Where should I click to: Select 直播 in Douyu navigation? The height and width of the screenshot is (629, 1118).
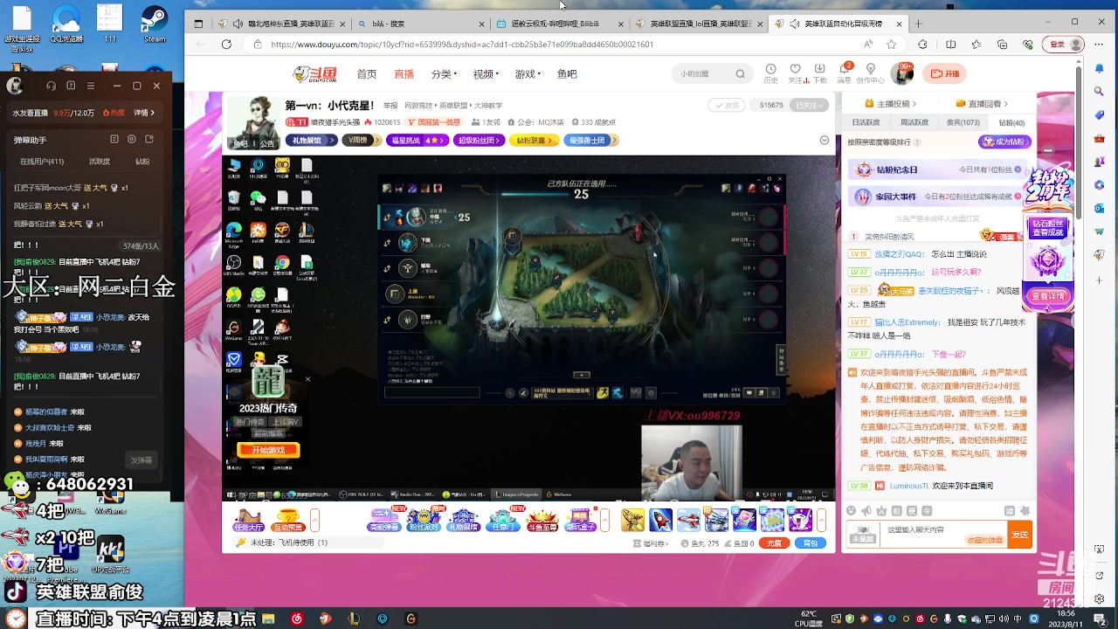click(x=404, y=74)
